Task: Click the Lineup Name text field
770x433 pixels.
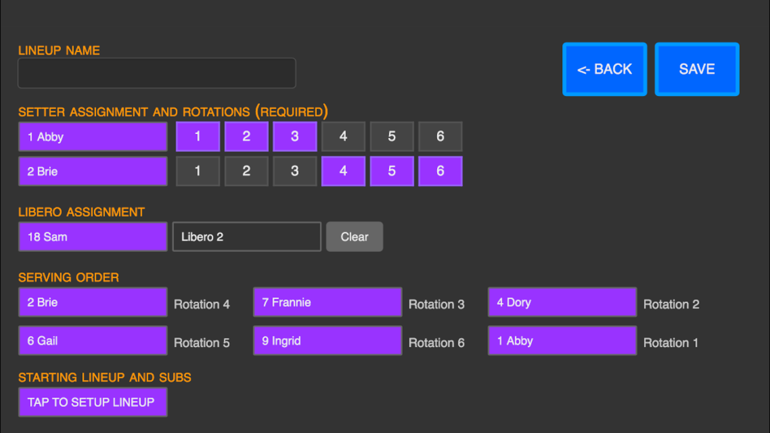Action: tap(157, 73)
